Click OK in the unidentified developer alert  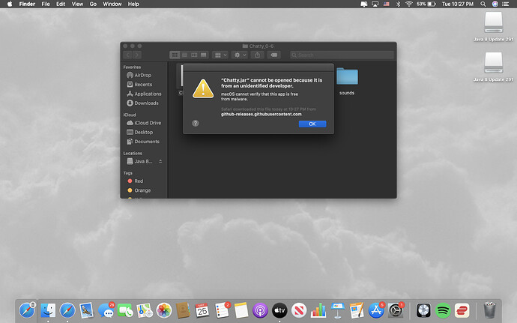[x=312, y=124]
